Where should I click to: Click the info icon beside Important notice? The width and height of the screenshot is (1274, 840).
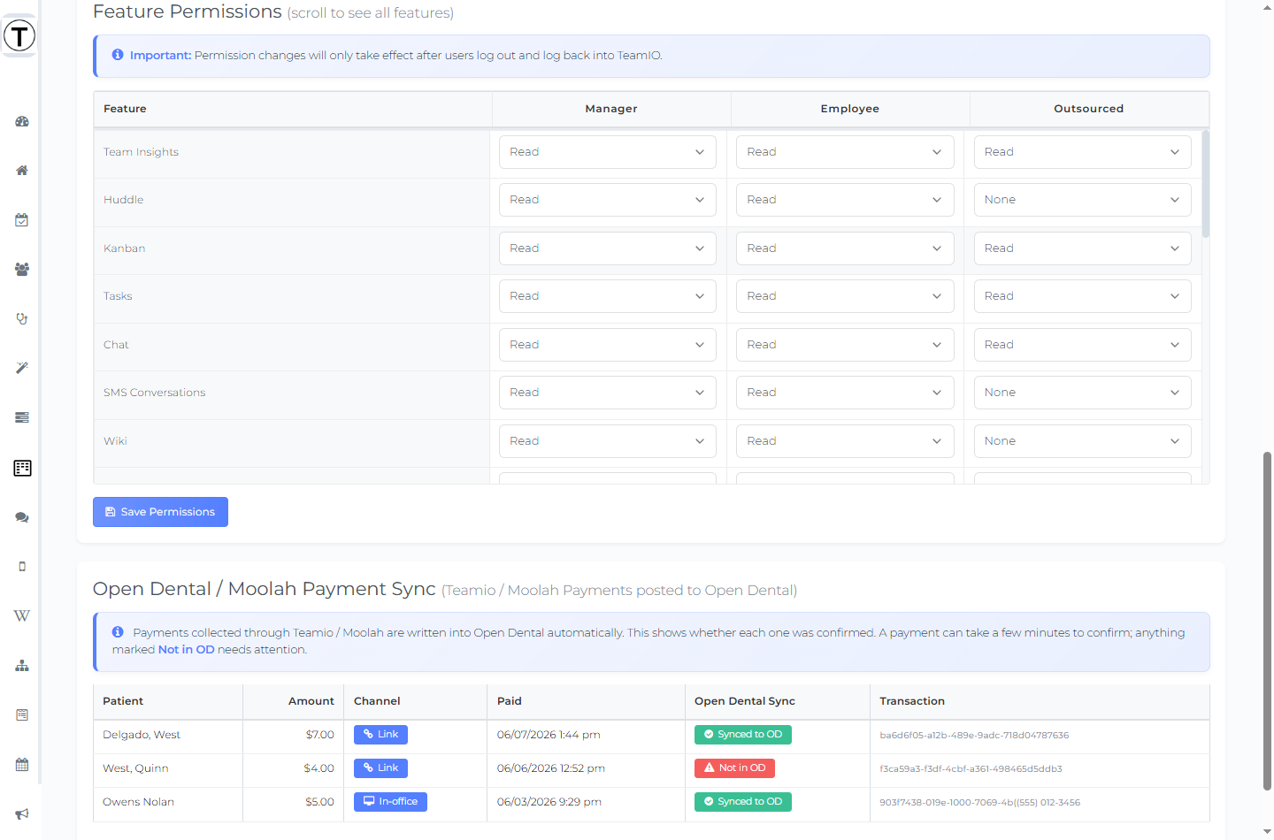pyautogui.click(x=118, y=55)
